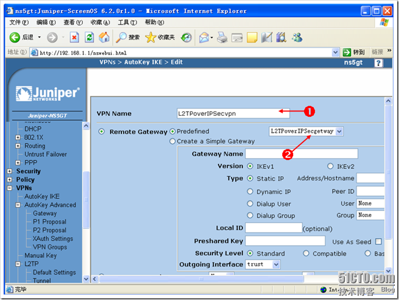
Task: Expand the PPP tree node
Action: (18, 163)
